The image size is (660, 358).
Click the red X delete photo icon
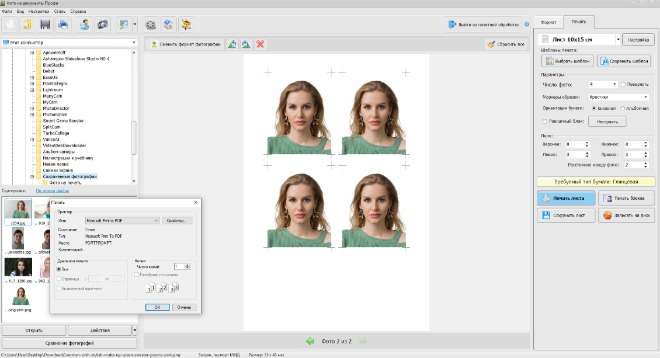point(260,44)
